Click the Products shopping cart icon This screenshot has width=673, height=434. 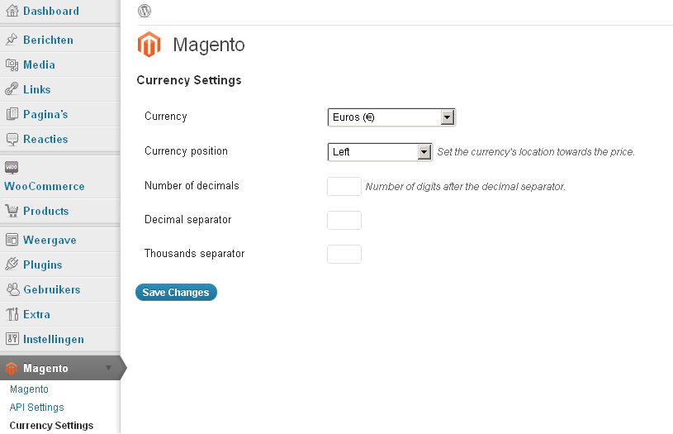point(12,211)
